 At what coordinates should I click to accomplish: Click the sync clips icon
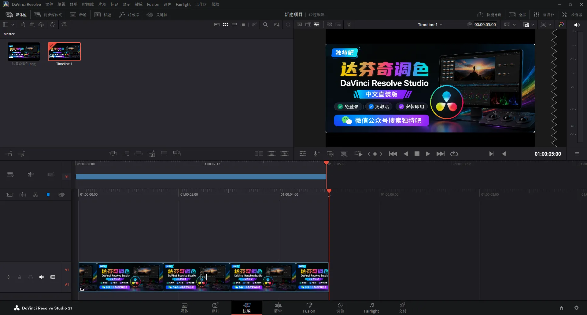point(53,24)
